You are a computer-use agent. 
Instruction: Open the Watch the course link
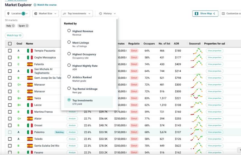(x=47, y=5)
